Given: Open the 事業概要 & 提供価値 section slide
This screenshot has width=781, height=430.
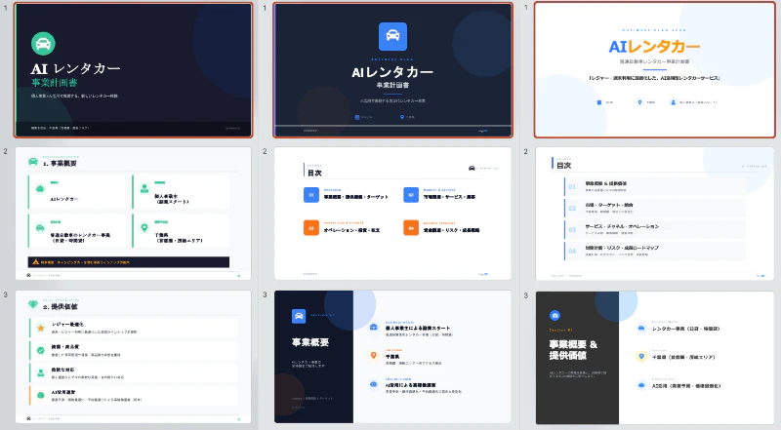Looking at the screenshot, I should point(654,358).
